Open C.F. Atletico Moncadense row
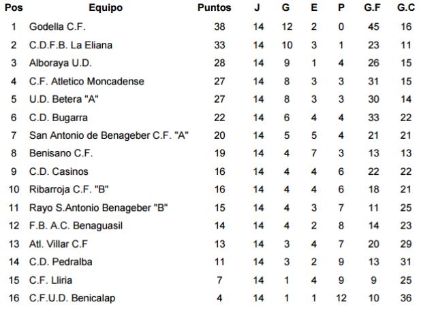The image size is (436, 313). pyautogui.click(x=87, y=82)
